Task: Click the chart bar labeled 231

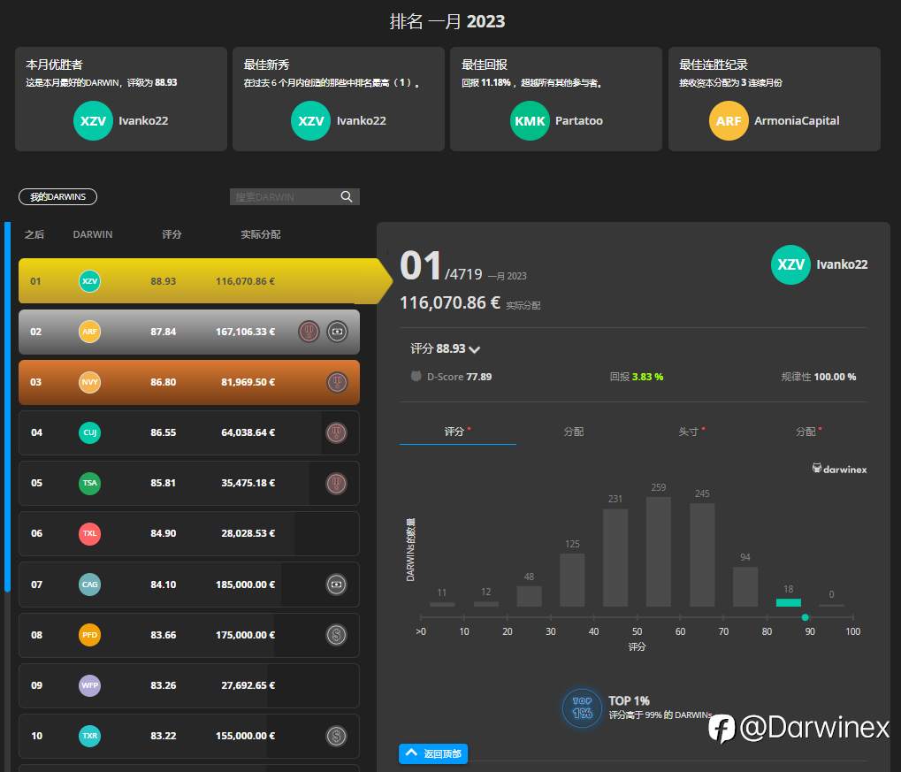Action: 615,558
